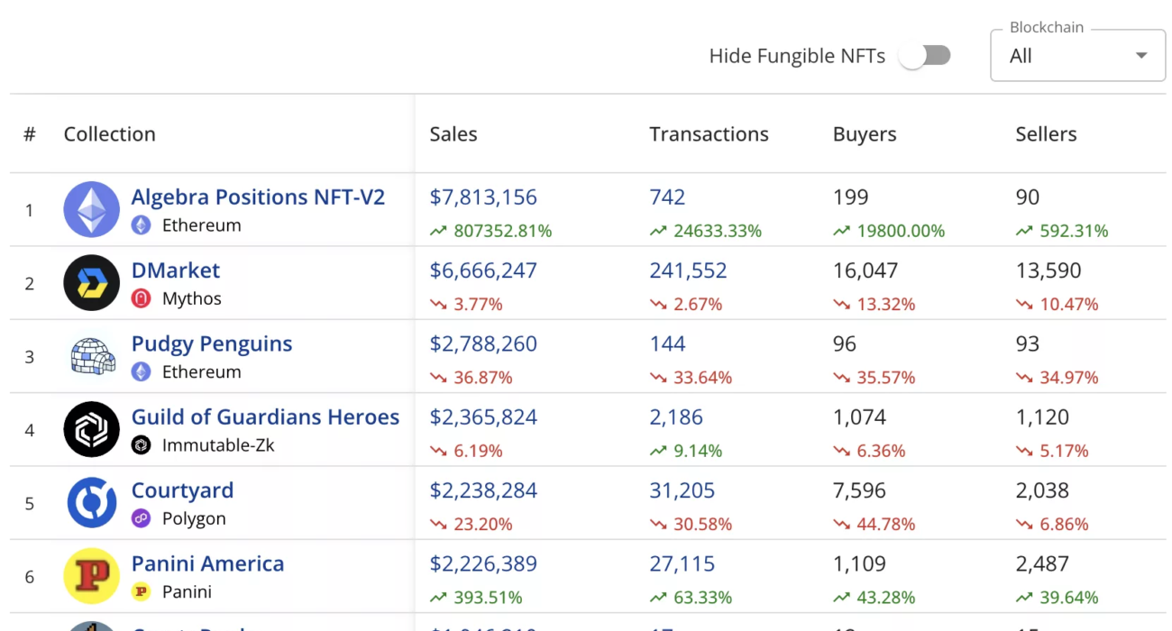This screenshot has height=631, width=1172.
Task: Click the DMarket collection logo
Action: [x=91, y=283]
